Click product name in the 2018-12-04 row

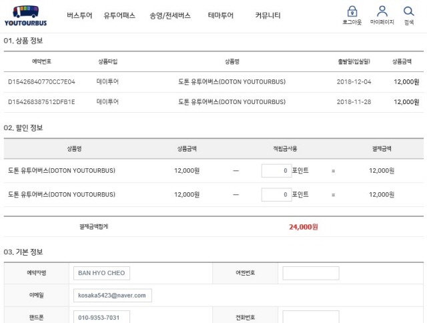tap(232, 81)
